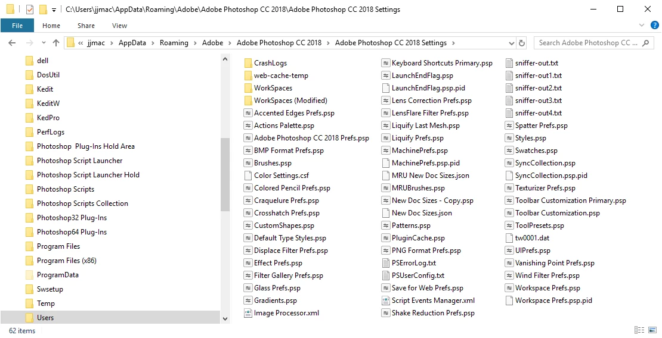
Task: Select ProgramData in the navigation pane
Action: click(x=57, y=275)
